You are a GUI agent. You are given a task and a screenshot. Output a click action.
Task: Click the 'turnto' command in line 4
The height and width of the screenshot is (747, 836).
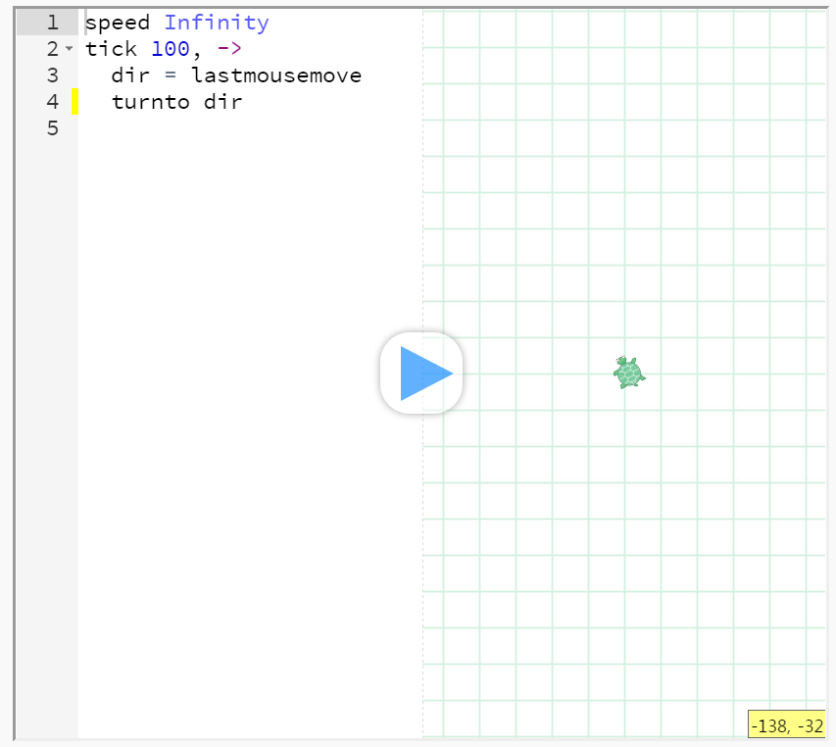150,102
